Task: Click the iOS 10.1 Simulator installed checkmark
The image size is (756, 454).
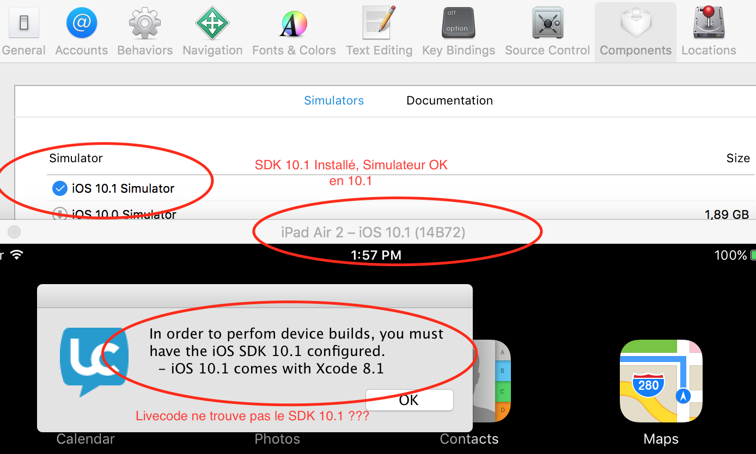Action: click(x=59, y=188)
